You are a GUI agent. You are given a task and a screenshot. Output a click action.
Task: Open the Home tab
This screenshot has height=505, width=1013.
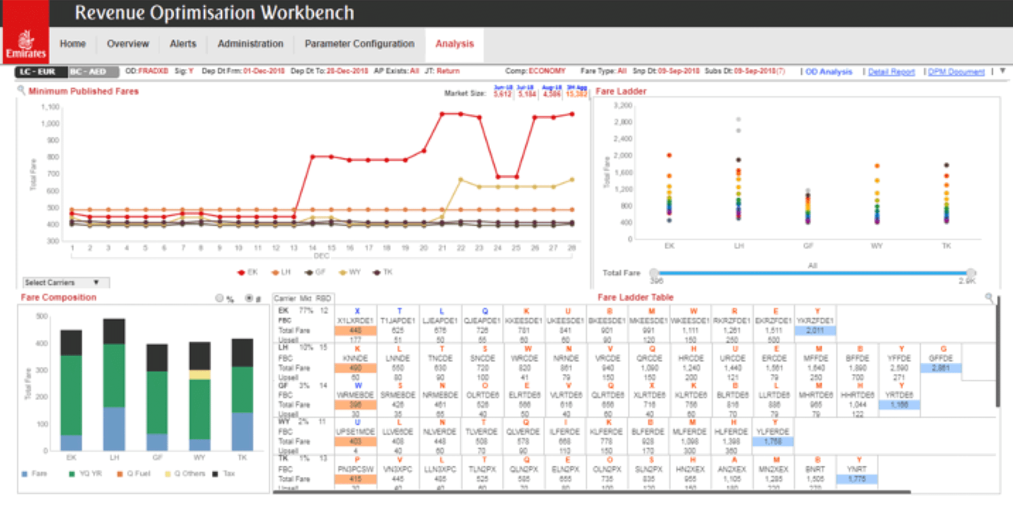73,44
